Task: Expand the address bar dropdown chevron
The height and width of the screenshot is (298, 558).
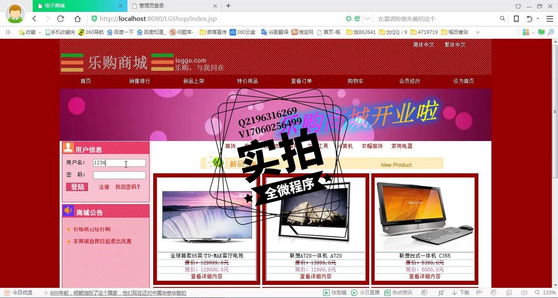Action: [x=368, y=19]
